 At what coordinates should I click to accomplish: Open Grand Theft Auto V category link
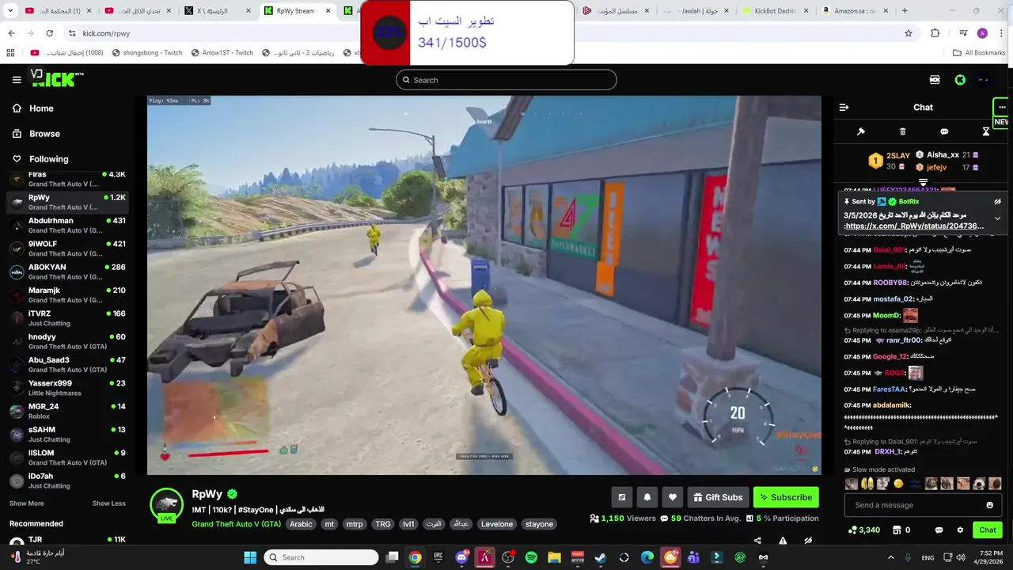point(236,524)
